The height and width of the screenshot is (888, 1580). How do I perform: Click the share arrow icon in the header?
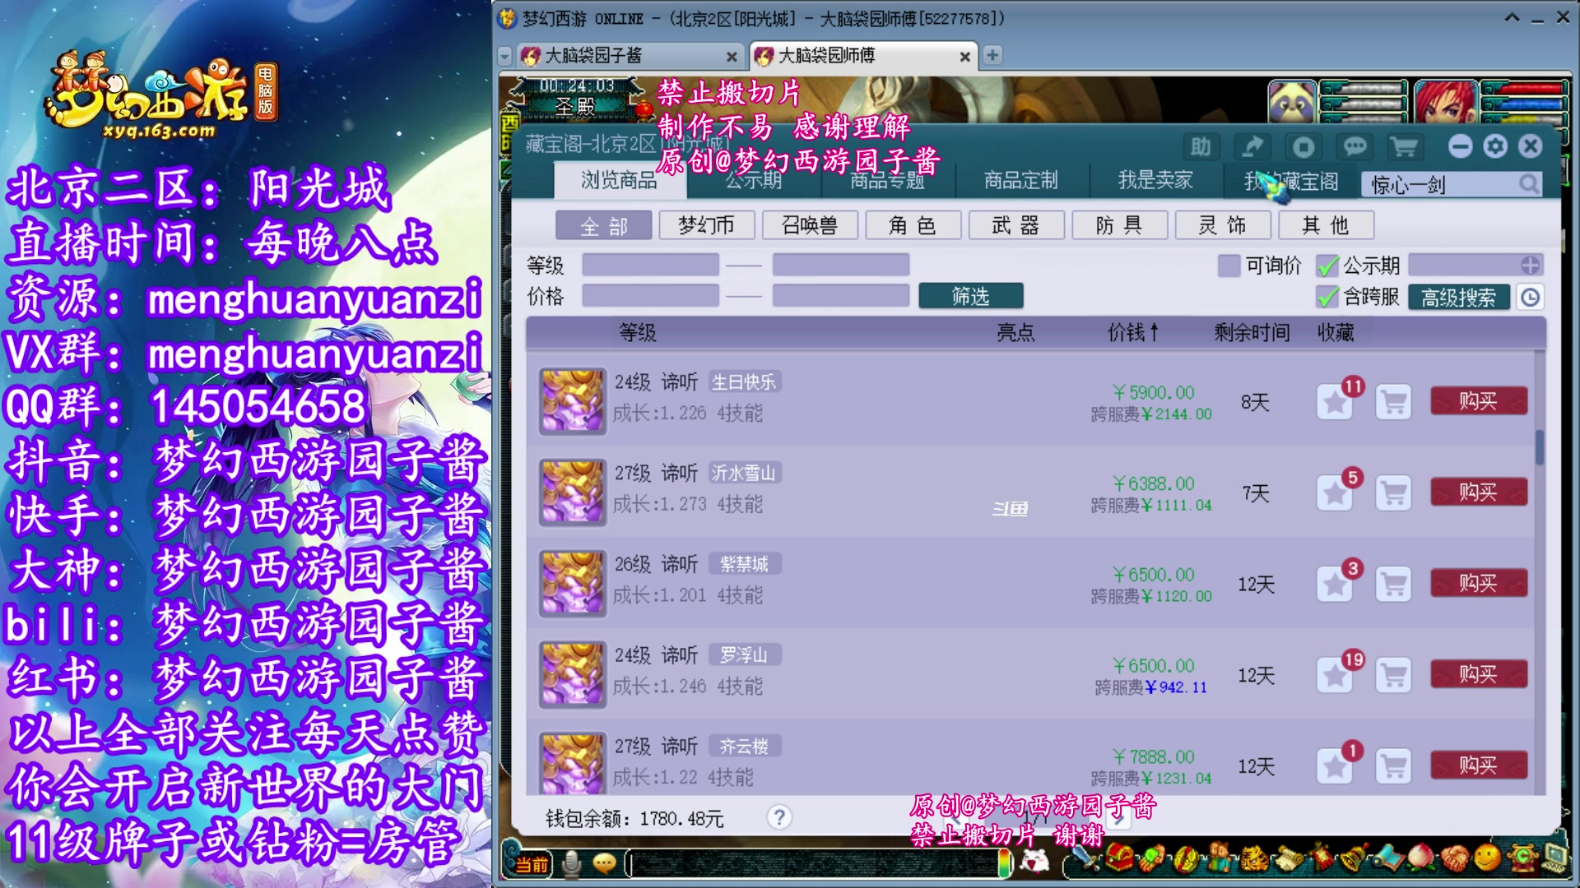click(x=1252, y=147)
